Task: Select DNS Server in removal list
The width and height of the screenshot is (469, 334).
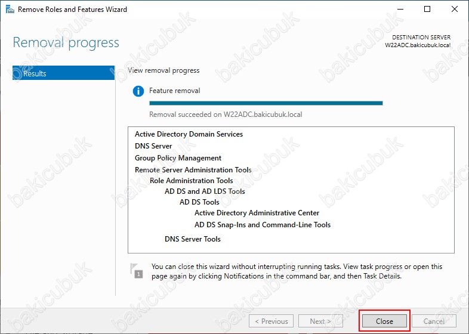Action: click(153, 146)
